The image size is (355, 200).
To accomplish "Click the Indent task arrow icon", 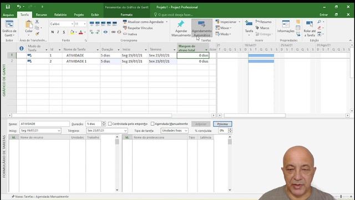I will (98, 32).
